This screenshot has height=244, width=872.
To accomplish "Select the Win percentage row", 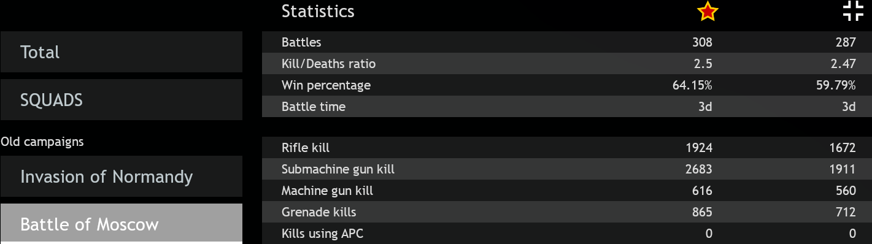I will point(567,85).
